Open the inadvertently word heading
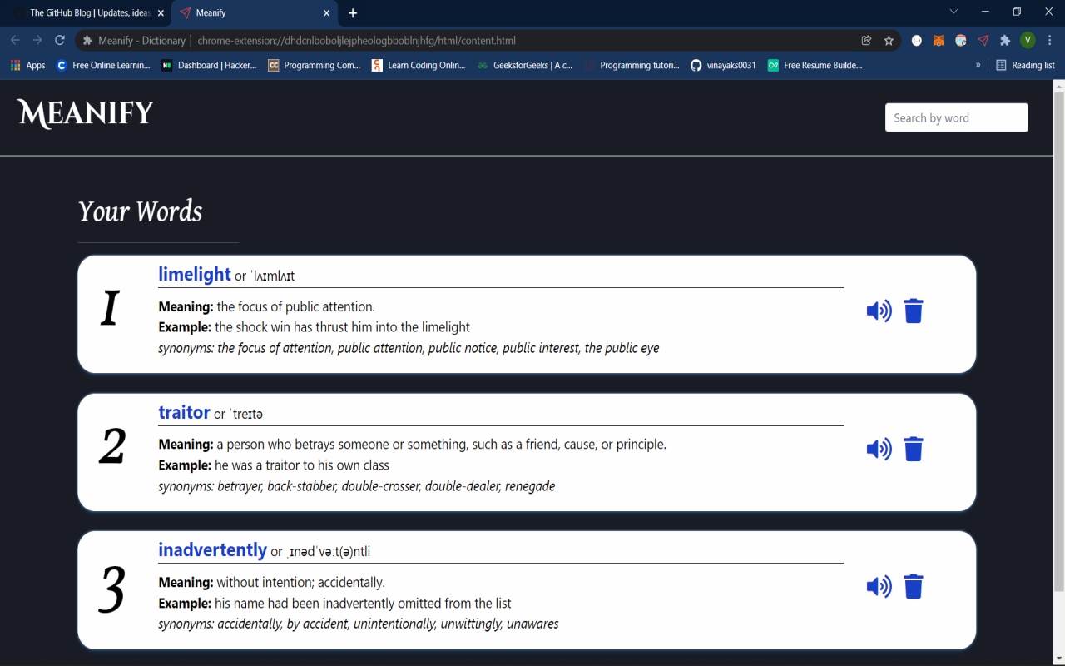The height and width of the screenshot is (666, 1065). click(212, 550)
